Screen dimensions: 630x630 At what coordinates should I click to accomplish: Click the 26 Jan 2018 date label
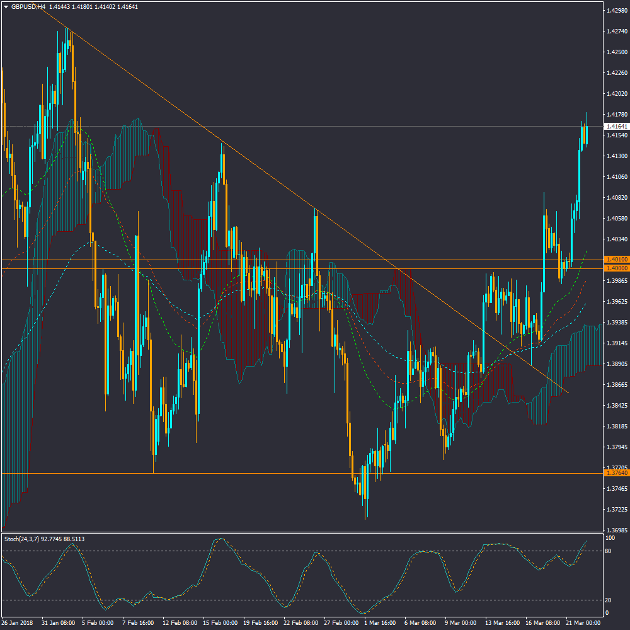coord(18,623)
